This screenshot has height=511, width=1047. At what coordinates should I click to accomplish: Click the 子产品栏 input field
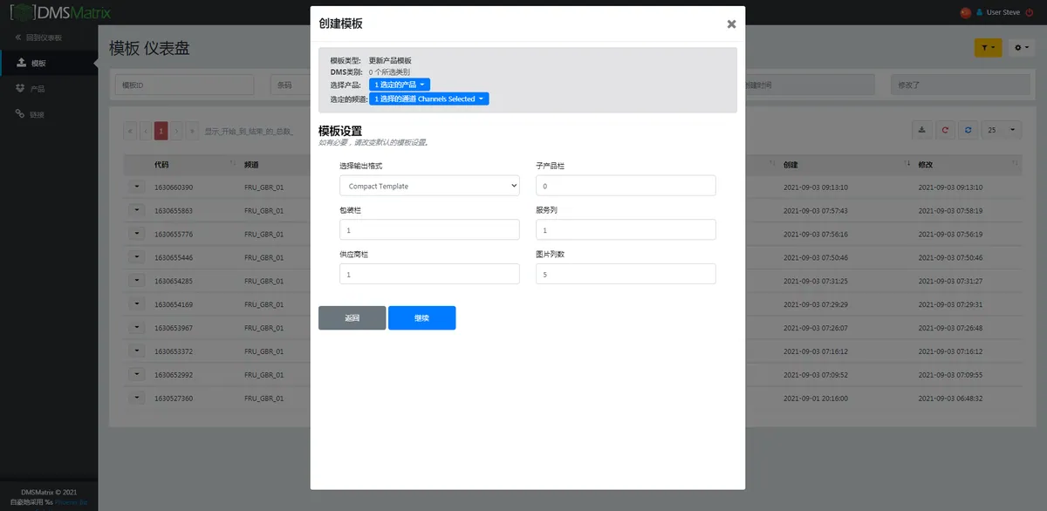626,186
